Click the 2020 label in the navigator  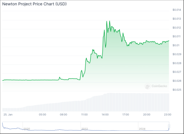tap(27, 129)
